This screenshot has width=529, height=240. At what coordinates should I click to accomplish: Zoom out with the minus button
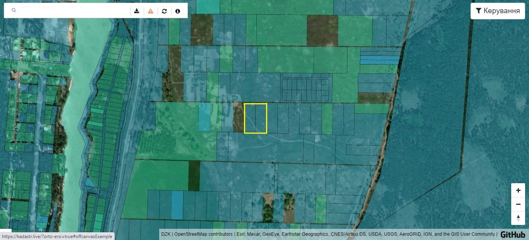tap(518, 204)
